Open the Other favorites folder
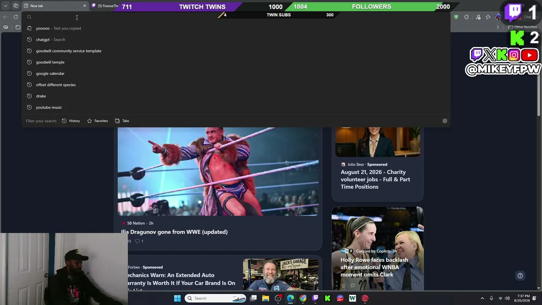The width and height of the screenshot is (542, 305). tap(523, 27)
